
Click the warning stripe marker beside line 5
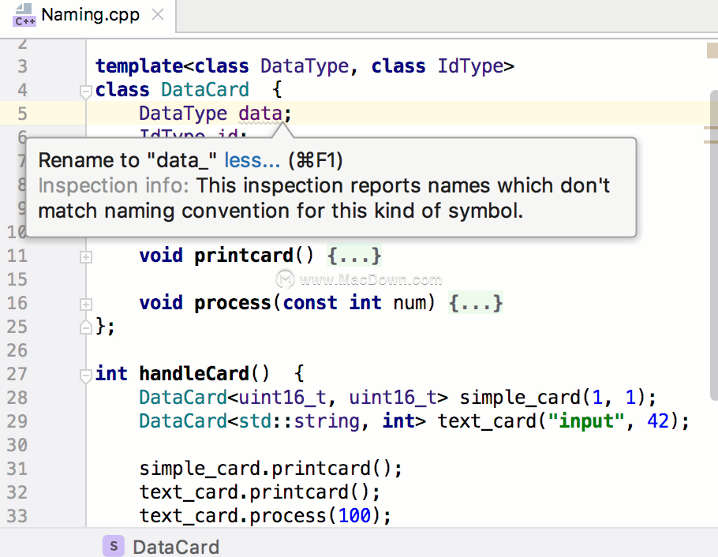point(711,128)
